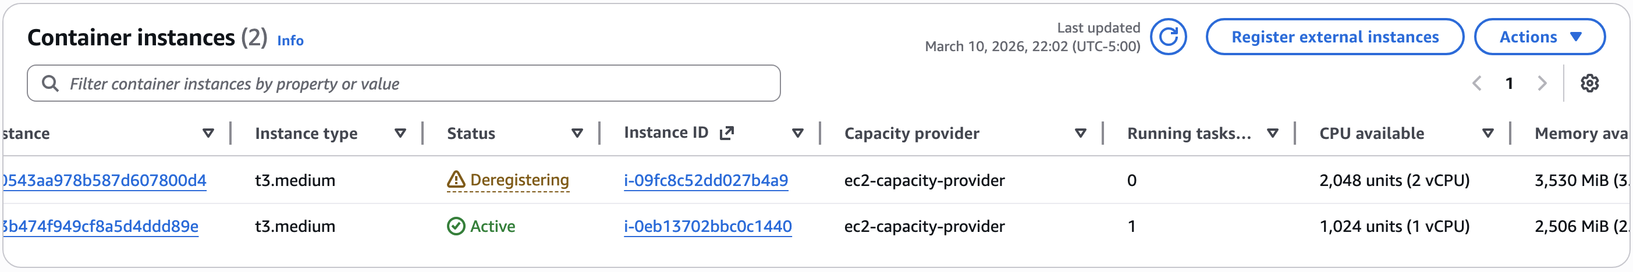Click the Deregistering warning triangle icon
This screenshot has height=272, width=1633.
[456, 180]
